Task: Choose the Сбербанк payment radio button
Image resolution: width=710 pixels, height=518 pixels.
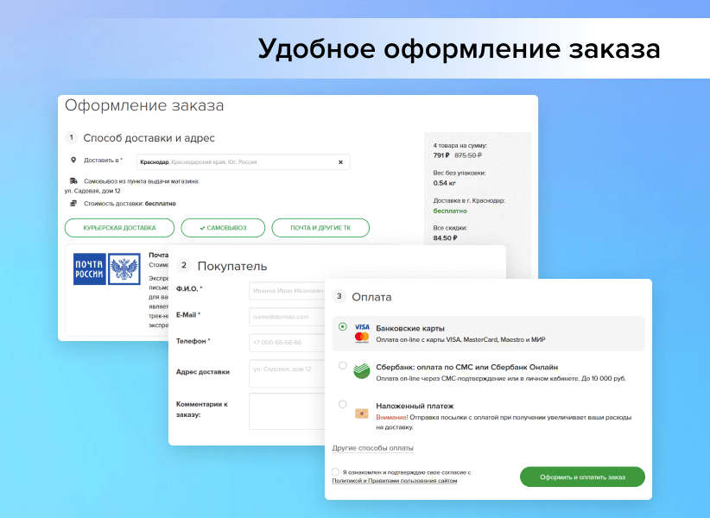Action: click(343, 366)
